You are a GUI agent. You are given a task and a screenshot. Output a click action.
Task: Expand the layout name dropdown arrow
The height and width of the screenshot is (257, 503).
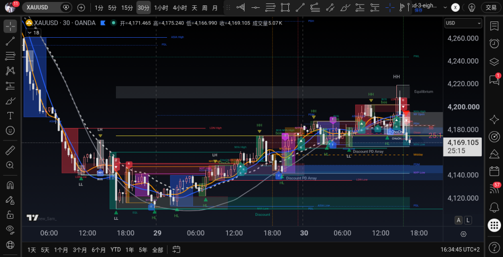coord(445,7)
